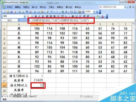Select cell showing 7.1429

click(x=37, y=80)
